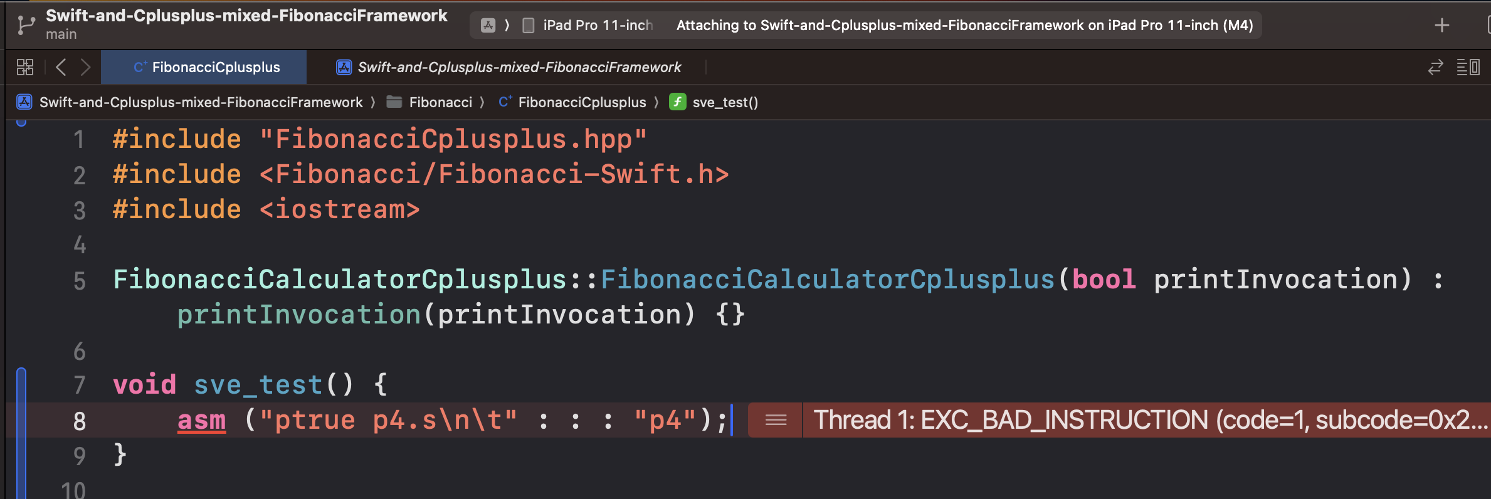The width and height of the screenshot is (1491, 499).
Task: Click the sve_test function name in code
Action: [258, 384]
